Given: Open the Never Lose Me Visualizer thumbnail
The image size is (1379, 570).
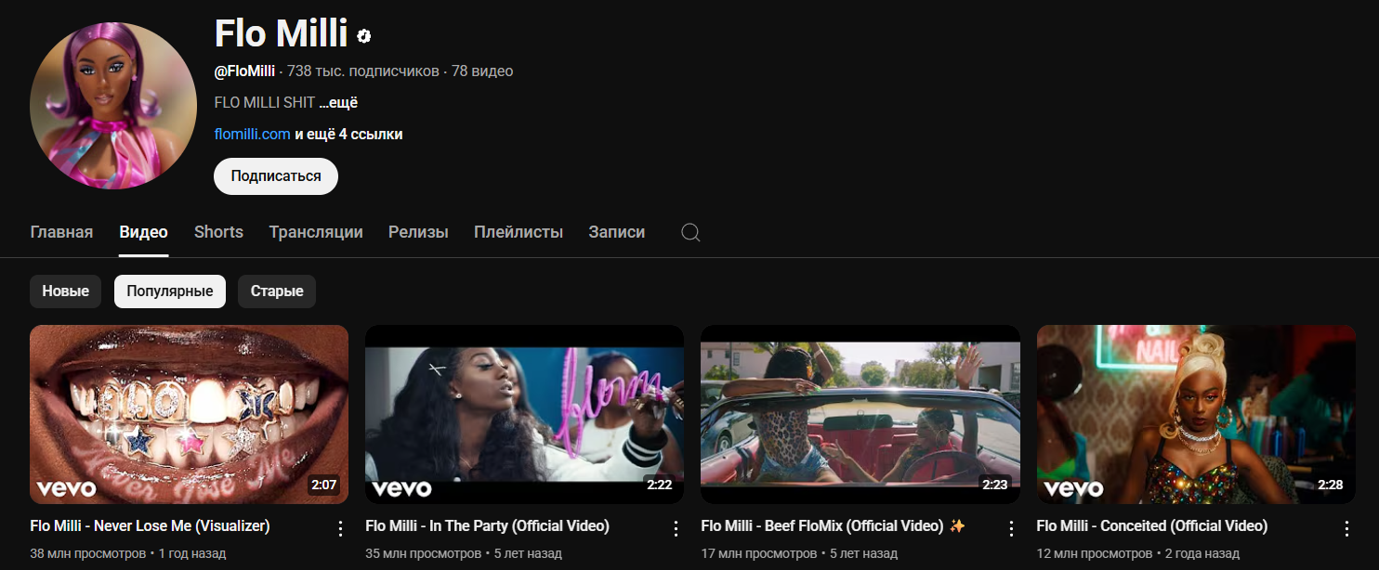Looking at the screenshot, I should coord(190,414).
